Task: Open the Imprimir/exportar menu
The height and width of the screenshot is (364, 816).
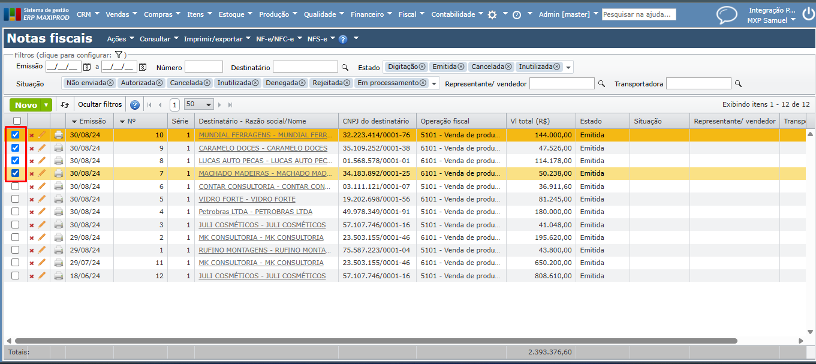Action: tap(217, 39)
